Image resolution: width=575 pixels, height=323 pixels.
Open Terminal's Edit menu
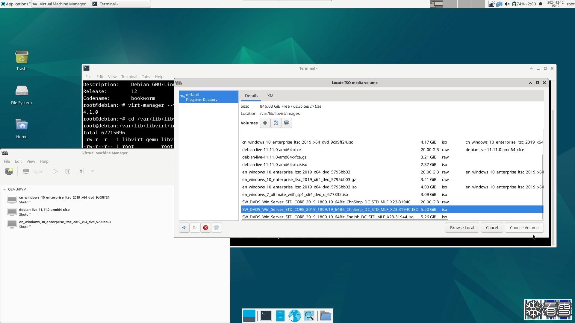click(100, 77)
